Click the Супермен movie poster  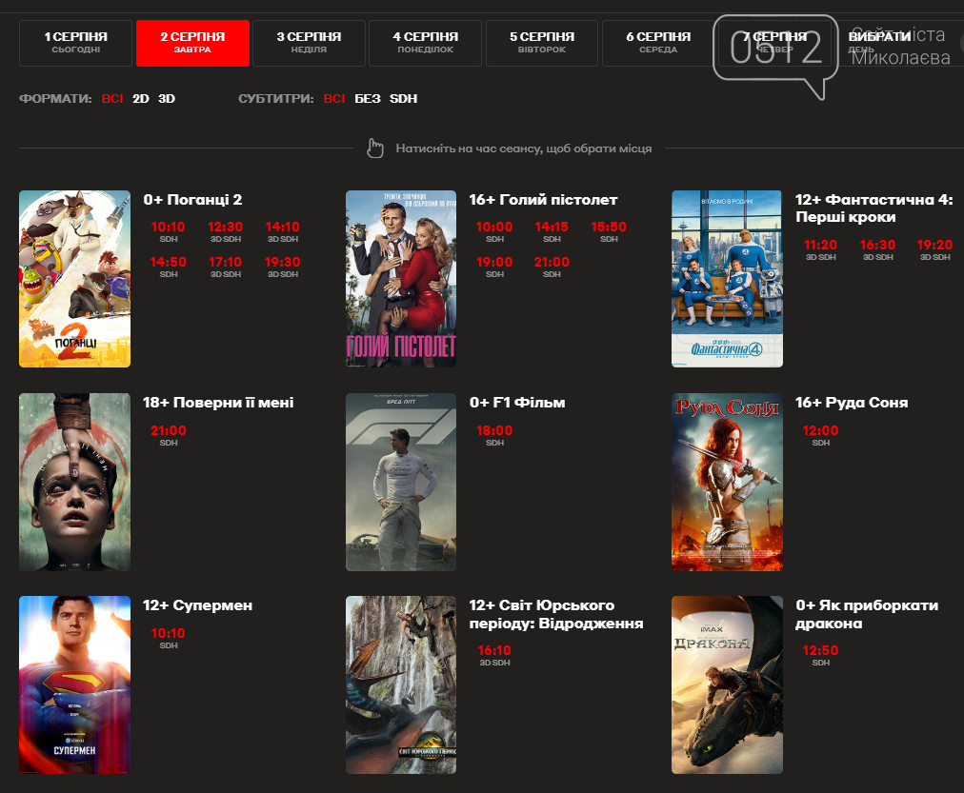pos(74,684)
